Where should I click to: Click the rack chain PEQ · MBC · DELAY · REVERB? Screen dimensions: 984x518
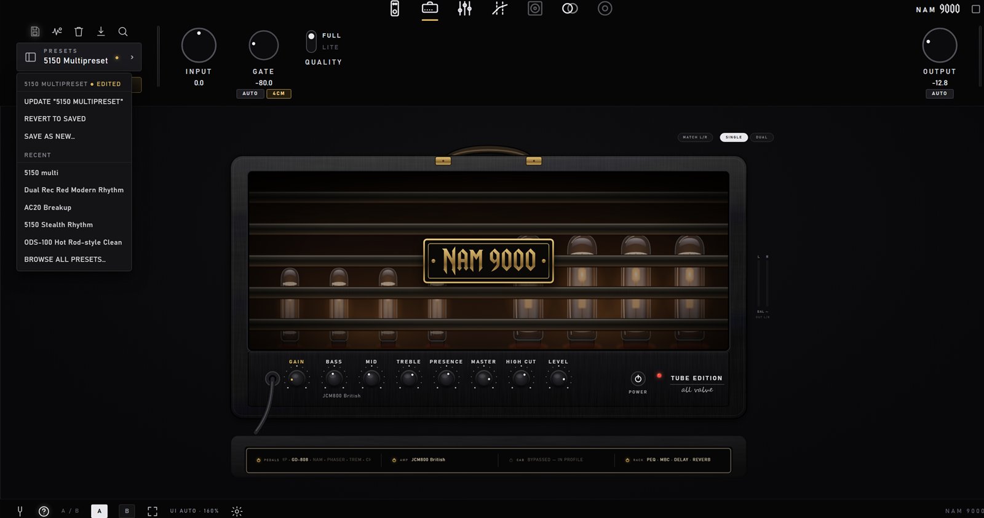tap(678, 460)
